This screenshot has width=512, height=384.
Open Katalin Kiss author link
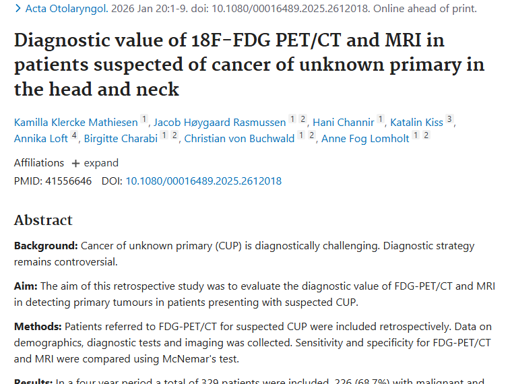[x=417, y=122]
